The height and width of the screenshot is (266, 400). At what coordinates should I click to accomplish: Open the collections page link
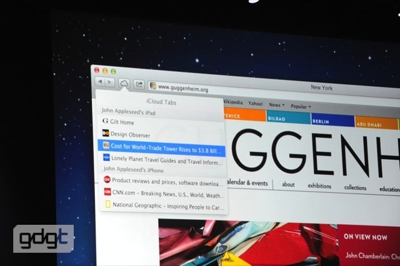355,188
